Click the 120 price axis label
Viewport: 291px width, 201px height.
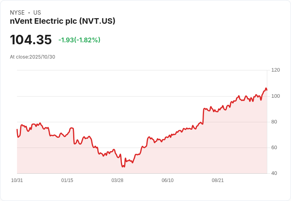pos(276,70)
